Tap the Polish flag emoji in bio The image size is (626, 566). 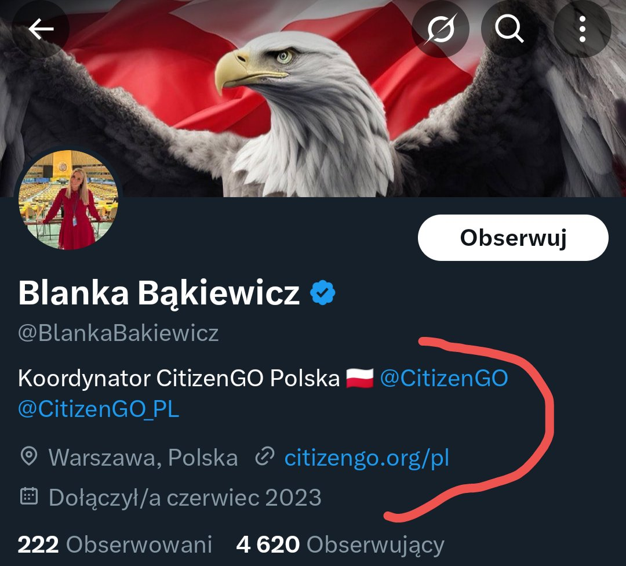click(360, 378)
